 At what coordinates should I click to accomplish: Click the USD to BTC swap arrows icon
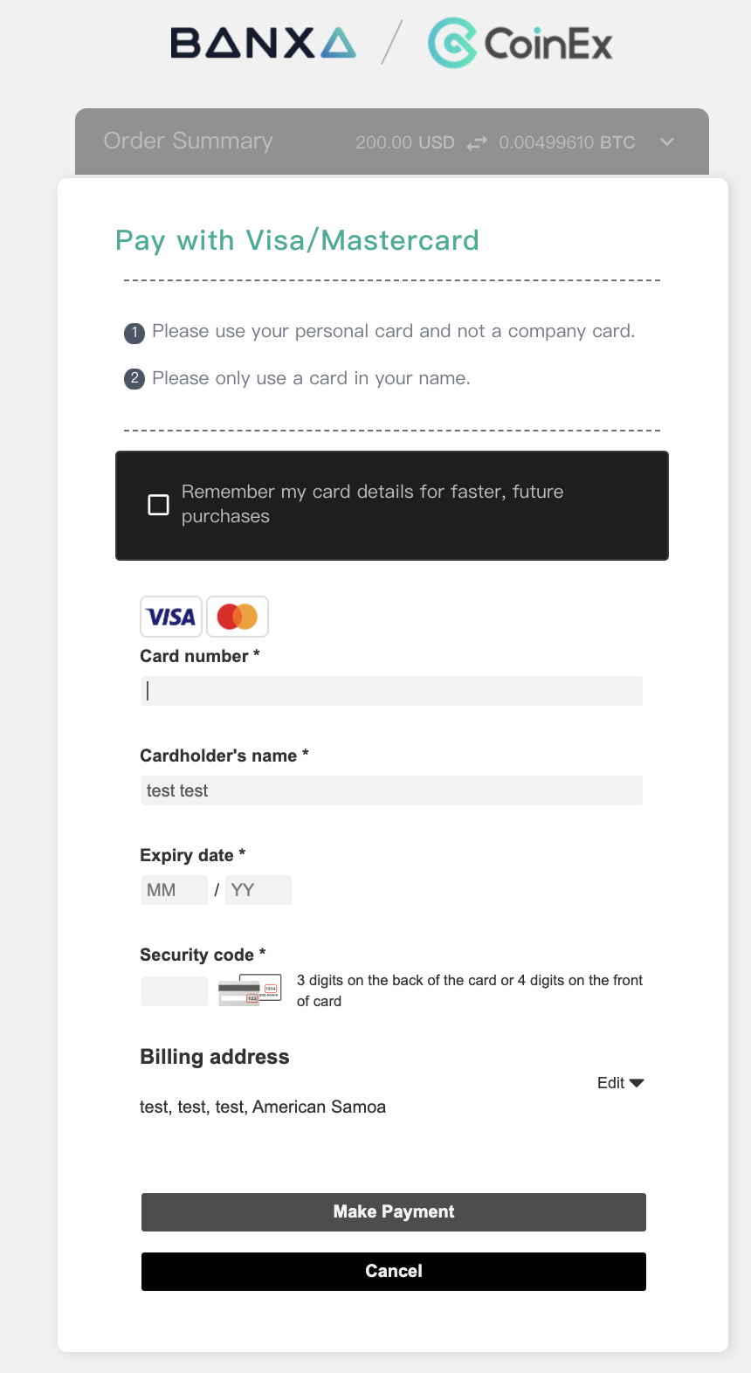pos(477,142)
